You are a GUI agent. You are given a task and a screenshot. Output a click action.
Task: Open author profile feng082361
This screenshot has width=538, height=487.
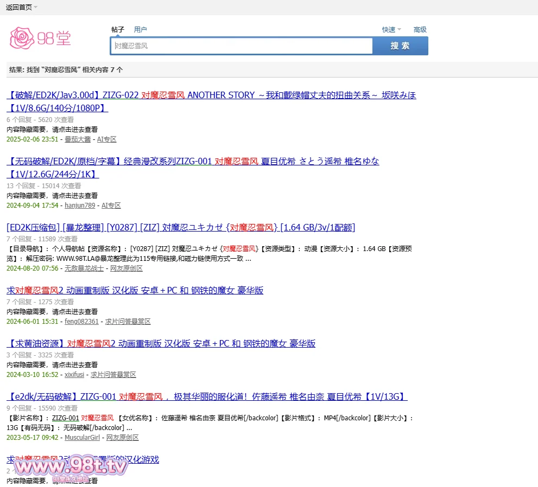[81, 322]
